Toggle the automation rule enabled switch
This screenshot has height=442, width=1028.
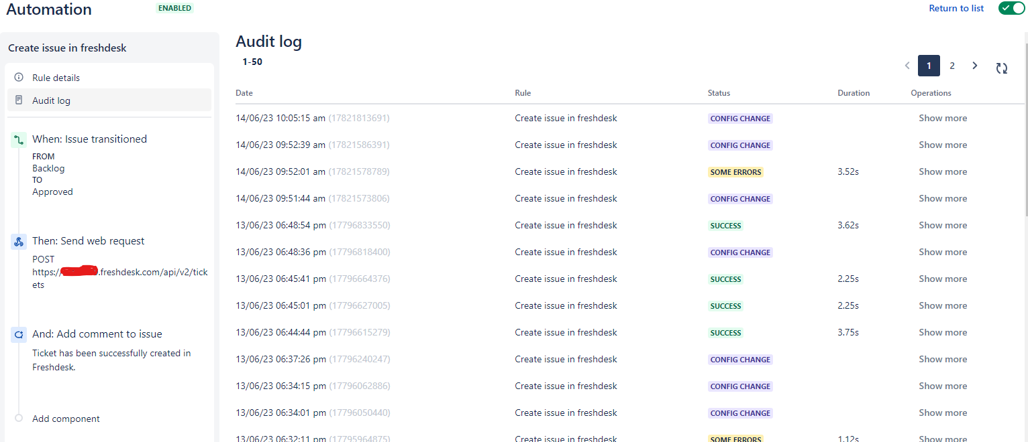click(1011, 8)
